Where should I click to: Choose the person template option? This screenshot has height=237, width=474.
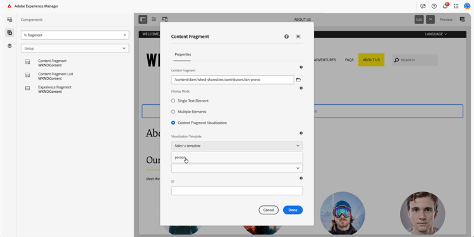tap(237, 157)
